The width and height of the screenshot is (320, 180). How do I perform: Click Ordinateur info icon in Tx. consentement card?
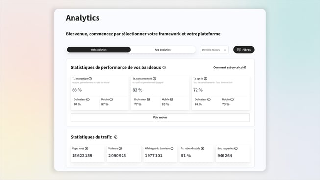pos(148,99)
